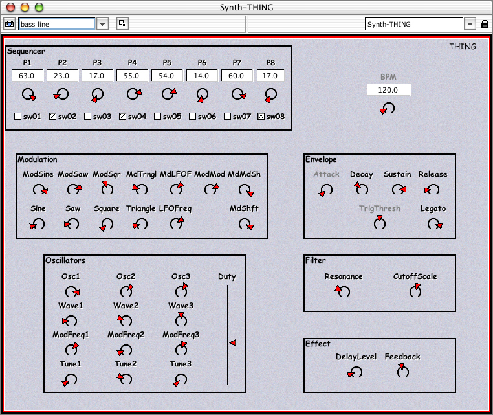This screenshot has height=415, width=493.
Task: Uncheck the sw02 step checkbox
Action: click(53, 117)
